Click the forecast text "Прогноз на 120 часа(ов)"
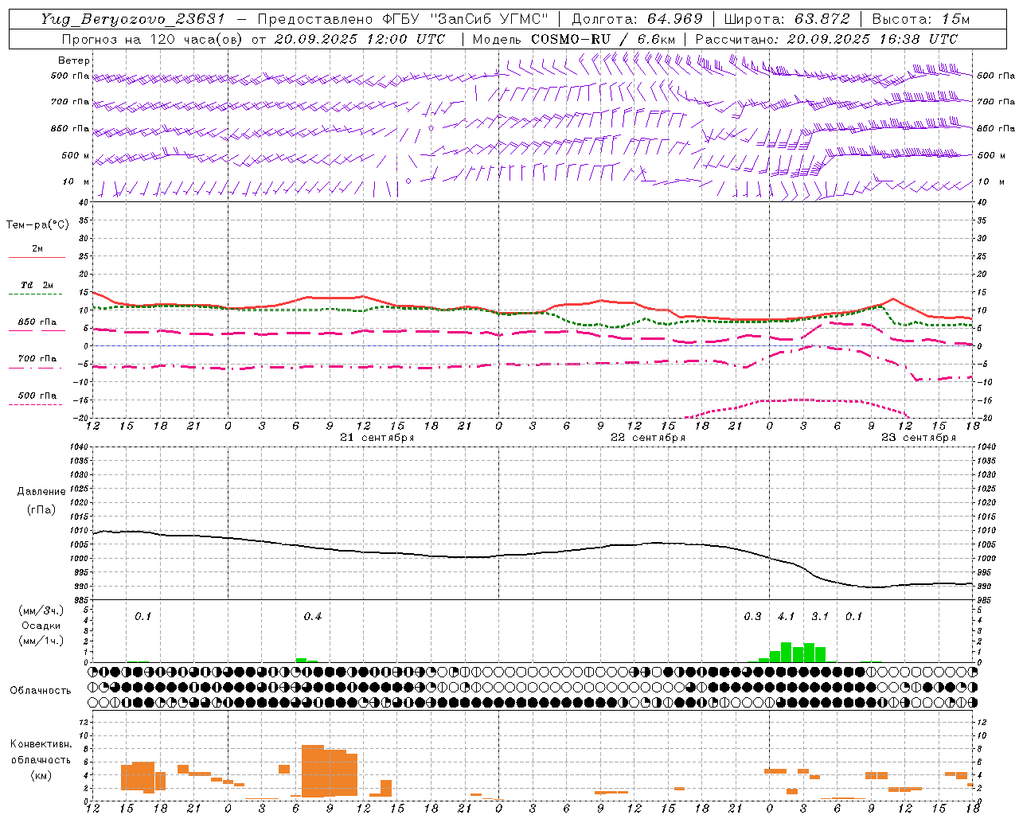The height and width of the screenshot is (815, 1019). [153, 39]
